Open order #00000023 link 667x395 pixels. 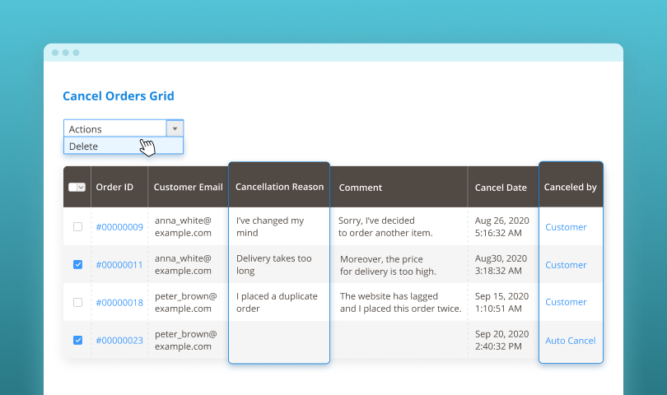coord(119,341)
